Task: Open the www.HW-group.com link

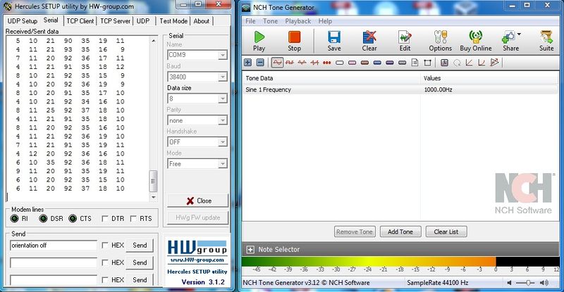Action: [x=197, y=260]
